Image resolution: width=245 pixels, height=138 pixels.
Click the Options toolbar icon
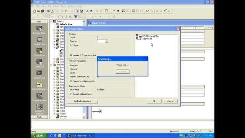106,11
